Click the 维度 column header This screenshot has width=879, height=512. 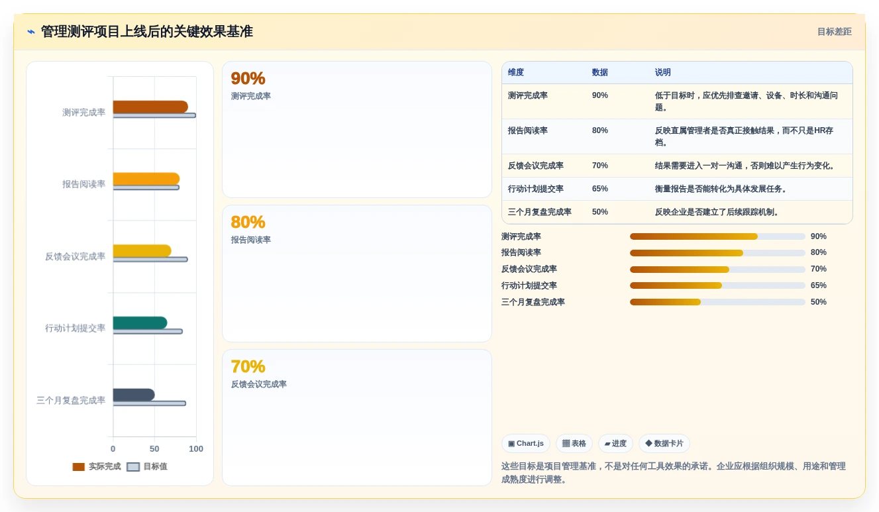pos(516,72)
